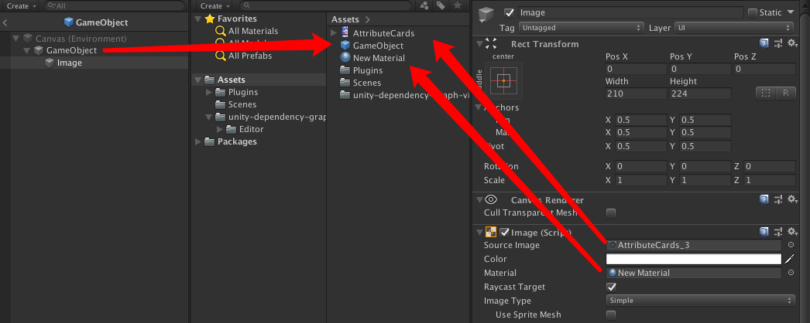The height and width of the screenshot is (323, 810).
Task: Collapse the Canvas Renderer component
Action: tap(479, 199)
